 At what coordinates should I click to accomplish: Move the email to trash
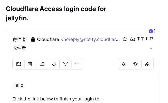tap(30, 64)
